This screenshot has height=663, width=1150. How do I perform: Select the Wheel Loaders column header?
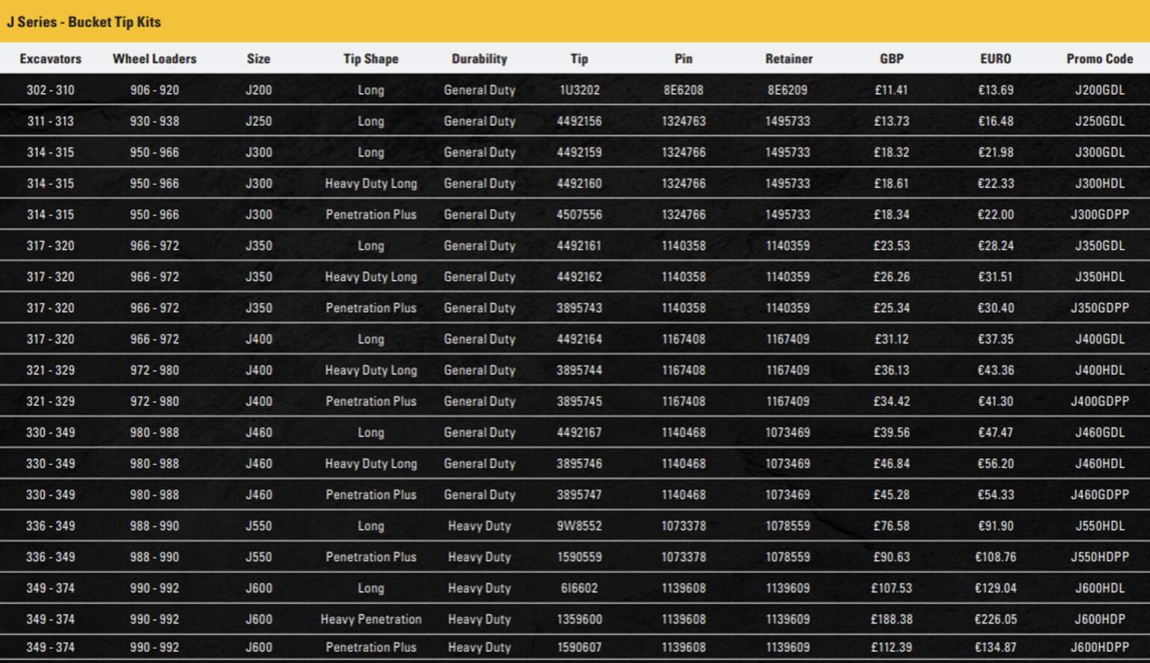[x=154, y=59]
